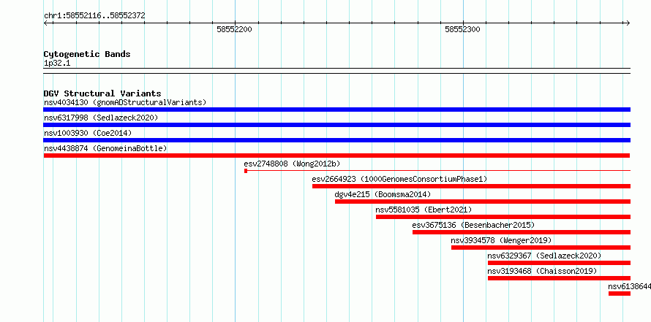
Task: Open variant nsv5581035 (Ebert2021) label
Action: [x=424, y=210]
